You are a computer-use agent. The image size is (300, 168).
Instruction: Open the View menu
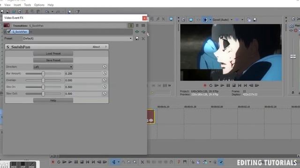pos(7,5)
